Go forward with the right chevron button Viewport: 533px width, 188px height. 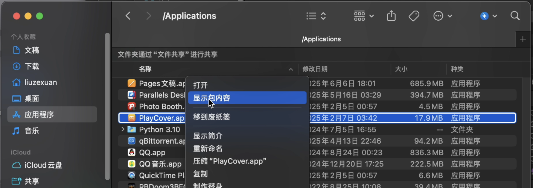(149, 16)
